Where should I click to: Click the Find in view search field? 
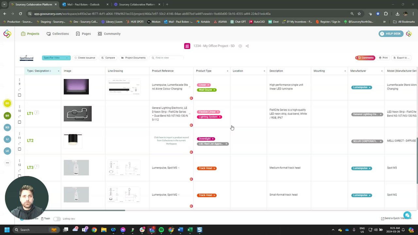point(167,58)
